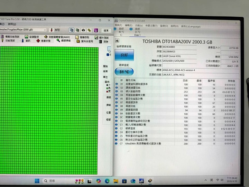
Task: Select the 03 spin-up time attribute row
Action: [175, 91]
